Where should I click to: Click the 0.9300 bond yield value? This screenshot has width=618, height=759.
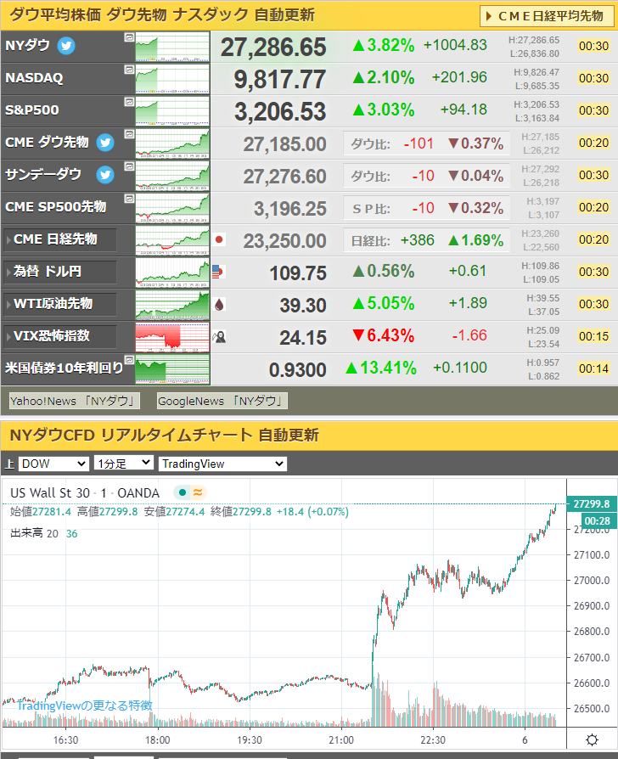pyautogui.click(x=298, y=370)
